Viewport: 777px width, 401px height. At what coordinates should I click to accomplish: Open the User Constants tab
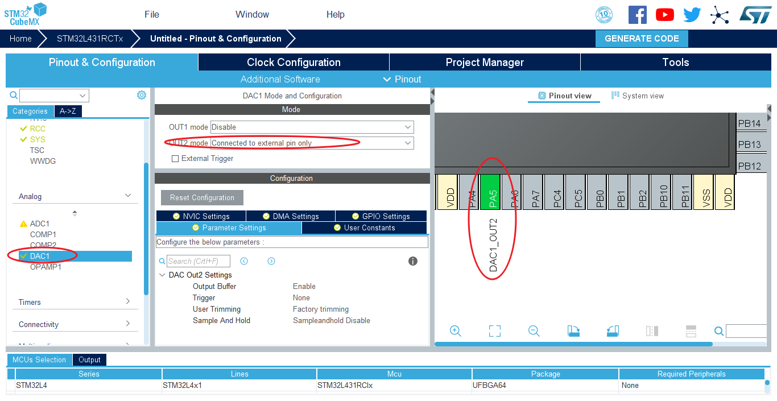click(x=364, y=228)
